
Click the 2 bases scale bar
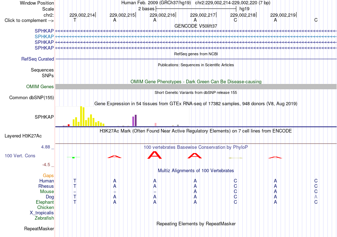coord(196,9)
